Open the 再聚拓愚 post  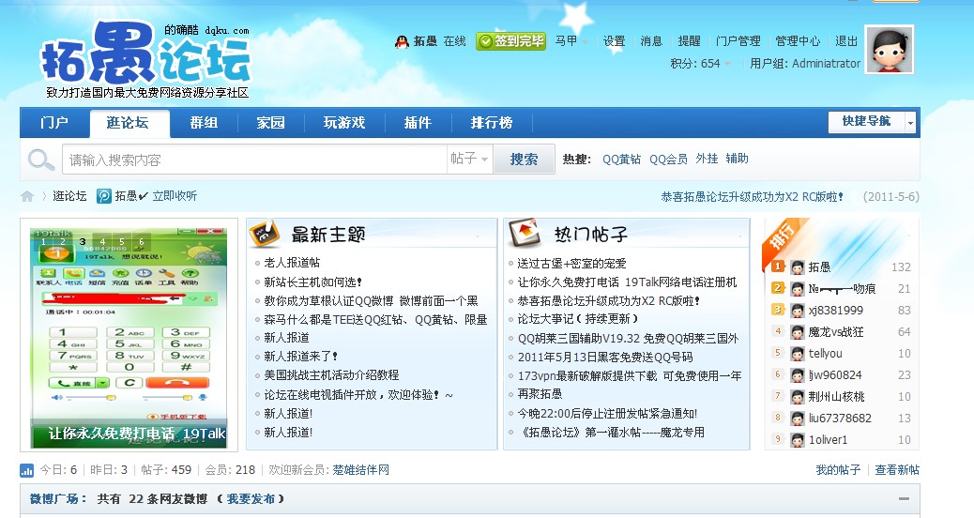540,394
